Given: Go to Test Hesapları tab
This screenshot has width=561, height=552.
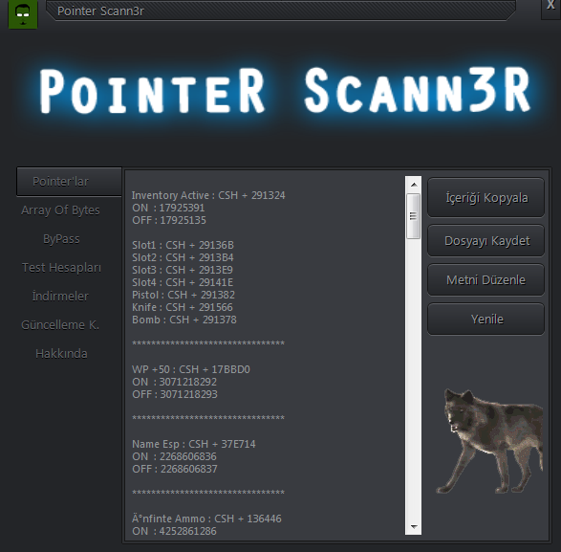Looking at the screenshot, I should [61, 268].
